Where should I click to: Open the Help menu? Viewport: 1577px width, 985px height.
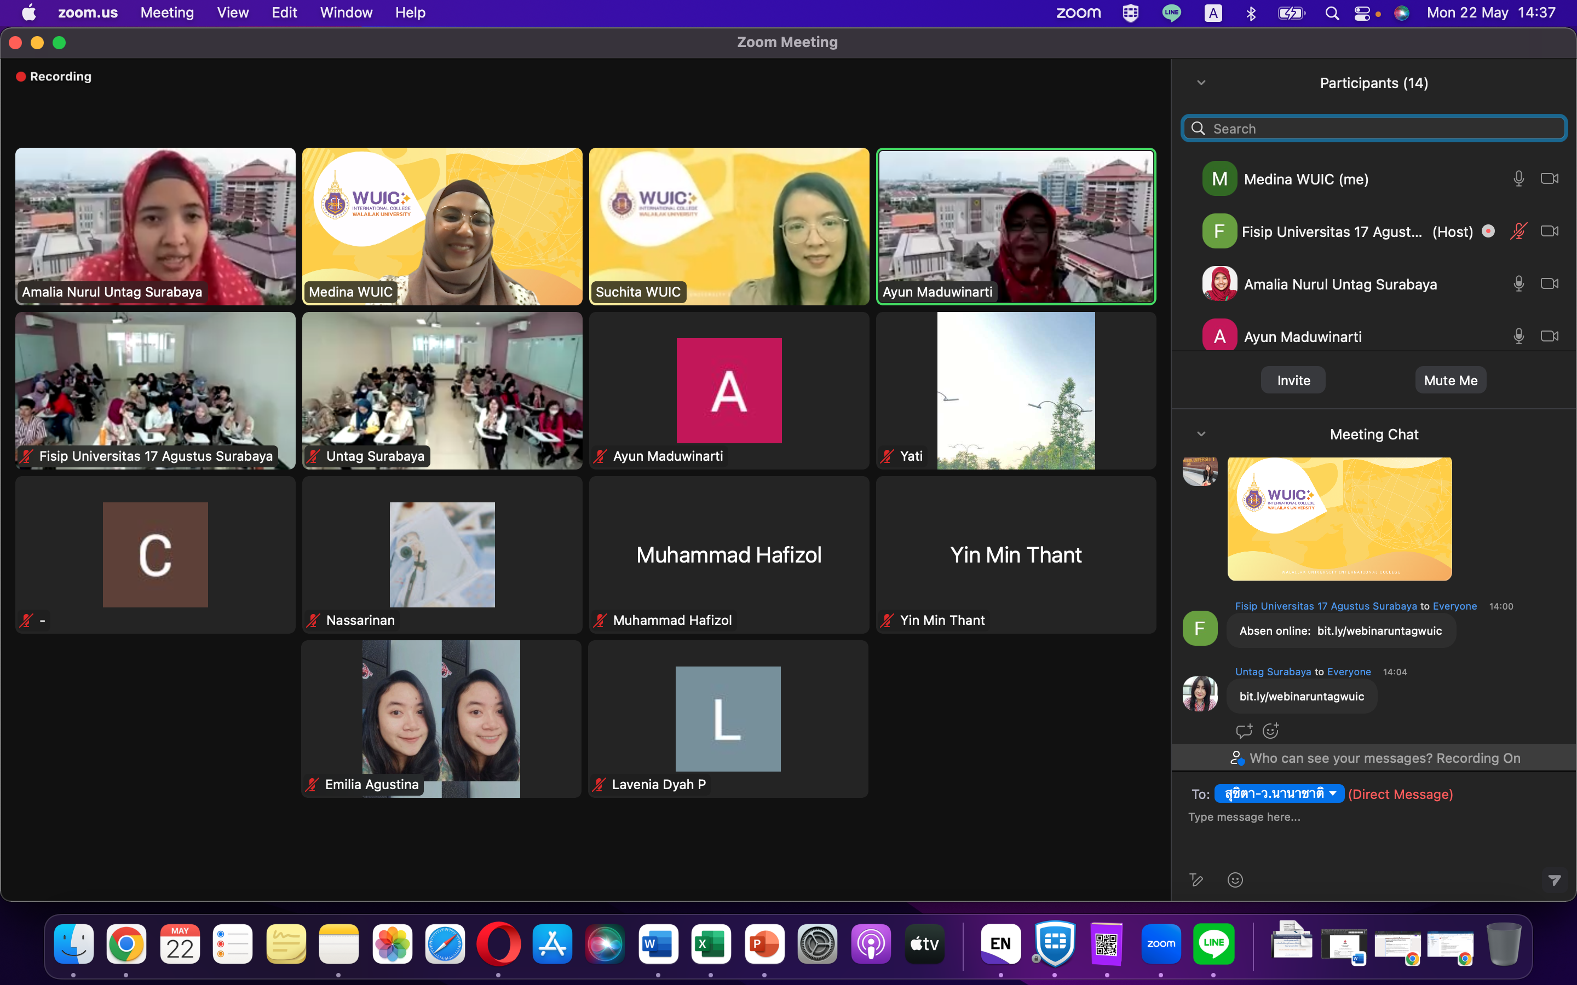coord(410,13)
